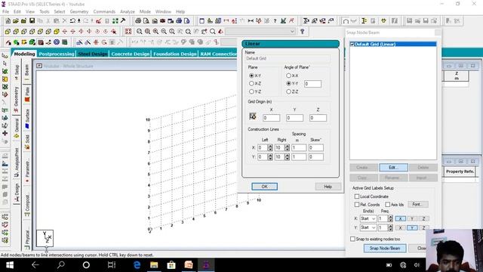Click X label frequency stepper
This screenshot has height=272, width=483.
390,218
